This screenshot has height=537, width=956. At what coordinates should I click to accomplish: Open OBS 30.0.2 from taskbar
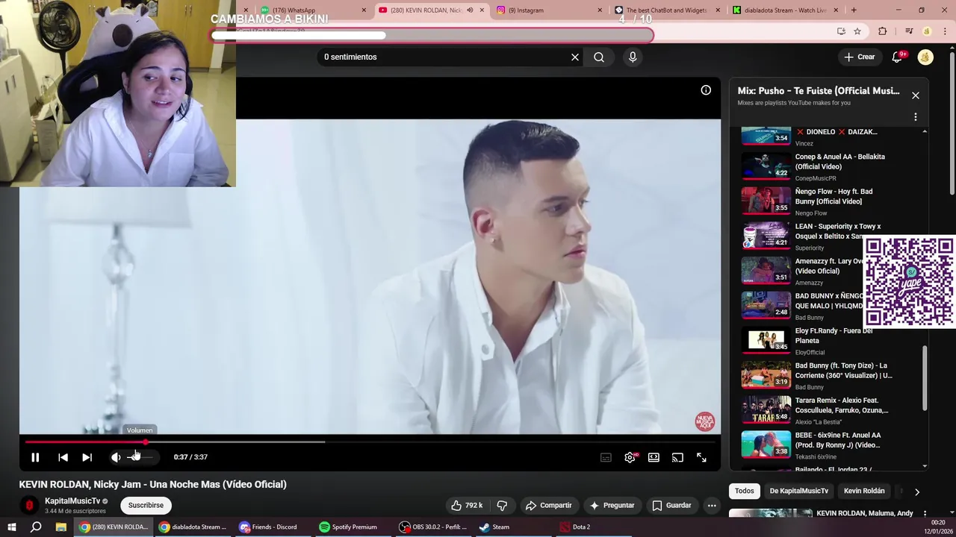433,527
